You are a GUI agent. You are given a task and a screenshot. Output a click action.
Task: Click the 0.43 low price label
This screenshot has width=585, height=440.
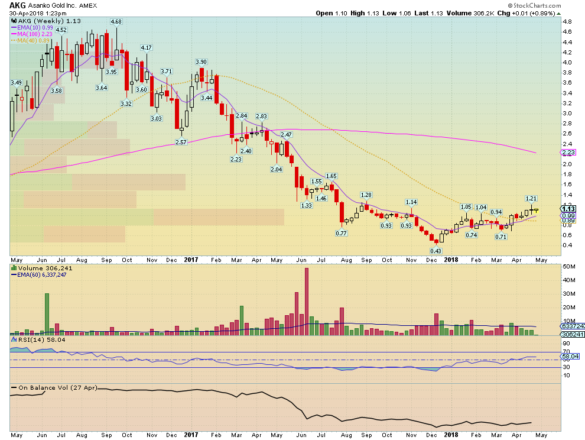[x=435, y=251]
